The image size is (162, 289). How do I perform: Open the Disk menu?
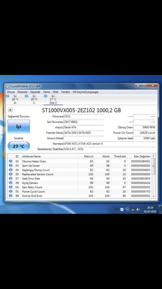[56, 92]
